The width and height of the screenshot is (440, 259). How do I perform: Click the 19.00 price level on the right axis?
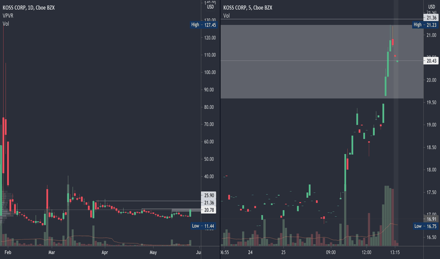tap(432, 125)
